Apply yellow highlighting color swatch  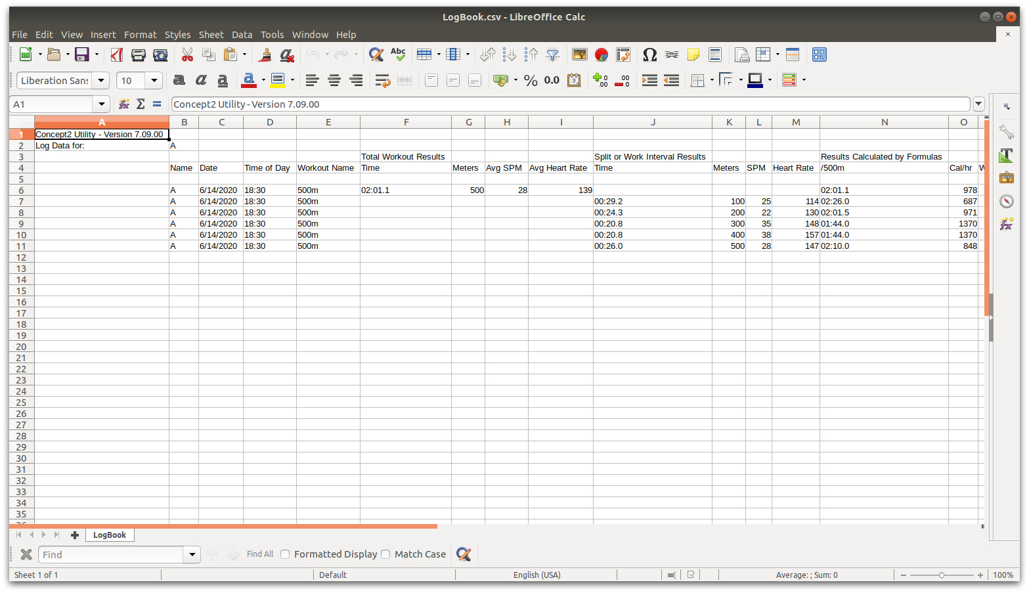(x=278, y=80)
